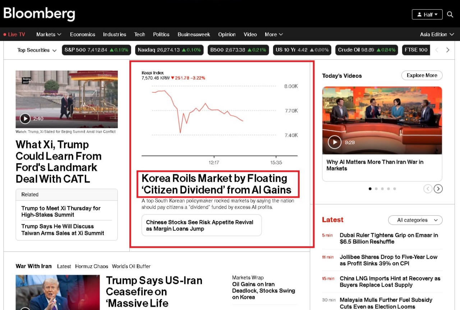The width and height of the screenshot is (460, 310).
Task: Play the 2:40 Trump Xi Beijing video
Action: (x=25, y=118)
